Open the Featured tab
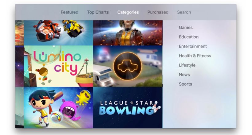 click(69, 12)
